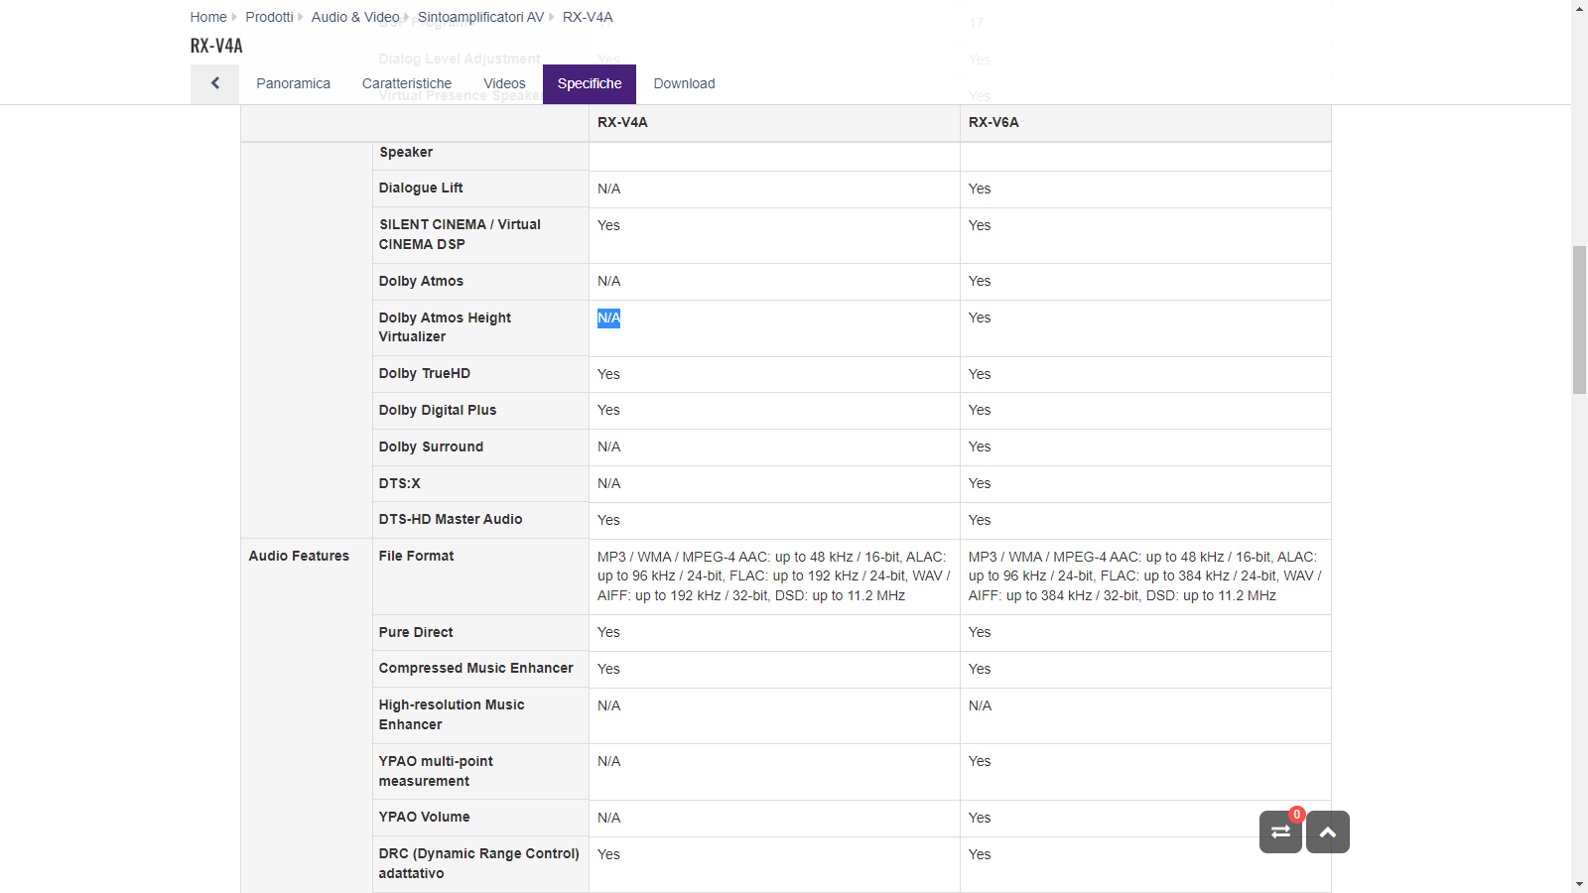Click the File Format row label
The width and height of the screenshot is (1588, 893).
416,556
